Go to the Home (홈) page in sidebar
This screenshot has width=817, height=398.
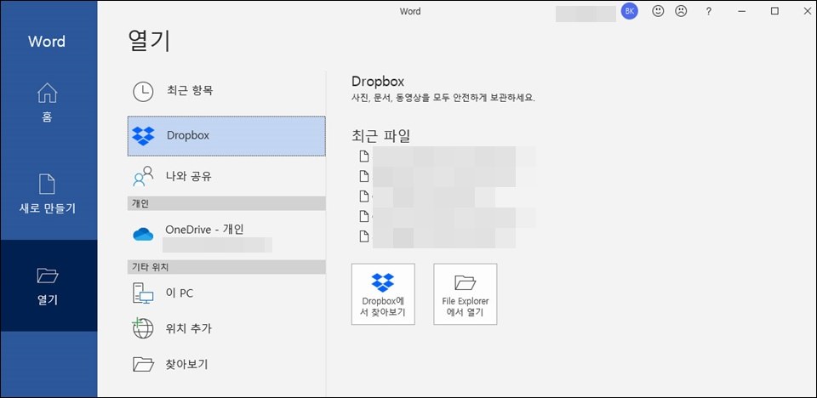(48, 103)
